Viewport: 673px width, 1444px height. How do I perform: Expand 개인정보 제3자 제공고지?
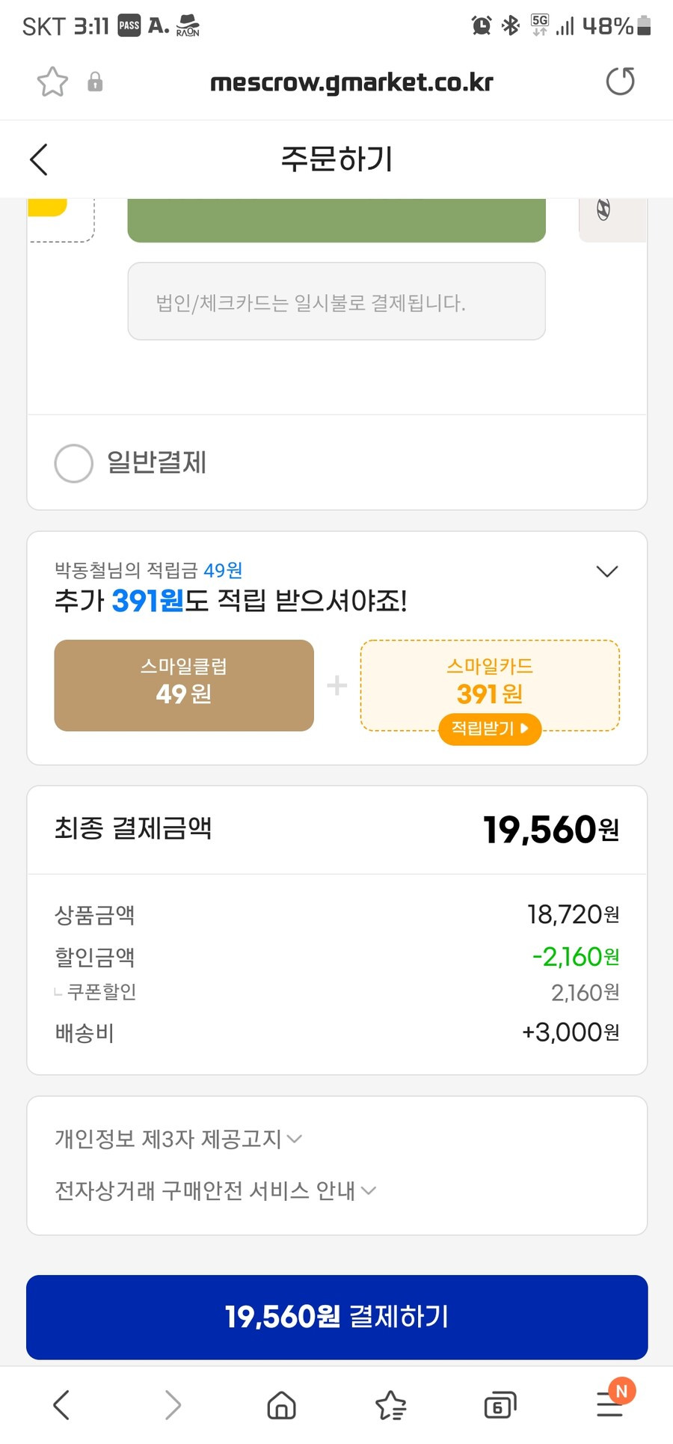pyautogui.click(x=179, y=1139)
